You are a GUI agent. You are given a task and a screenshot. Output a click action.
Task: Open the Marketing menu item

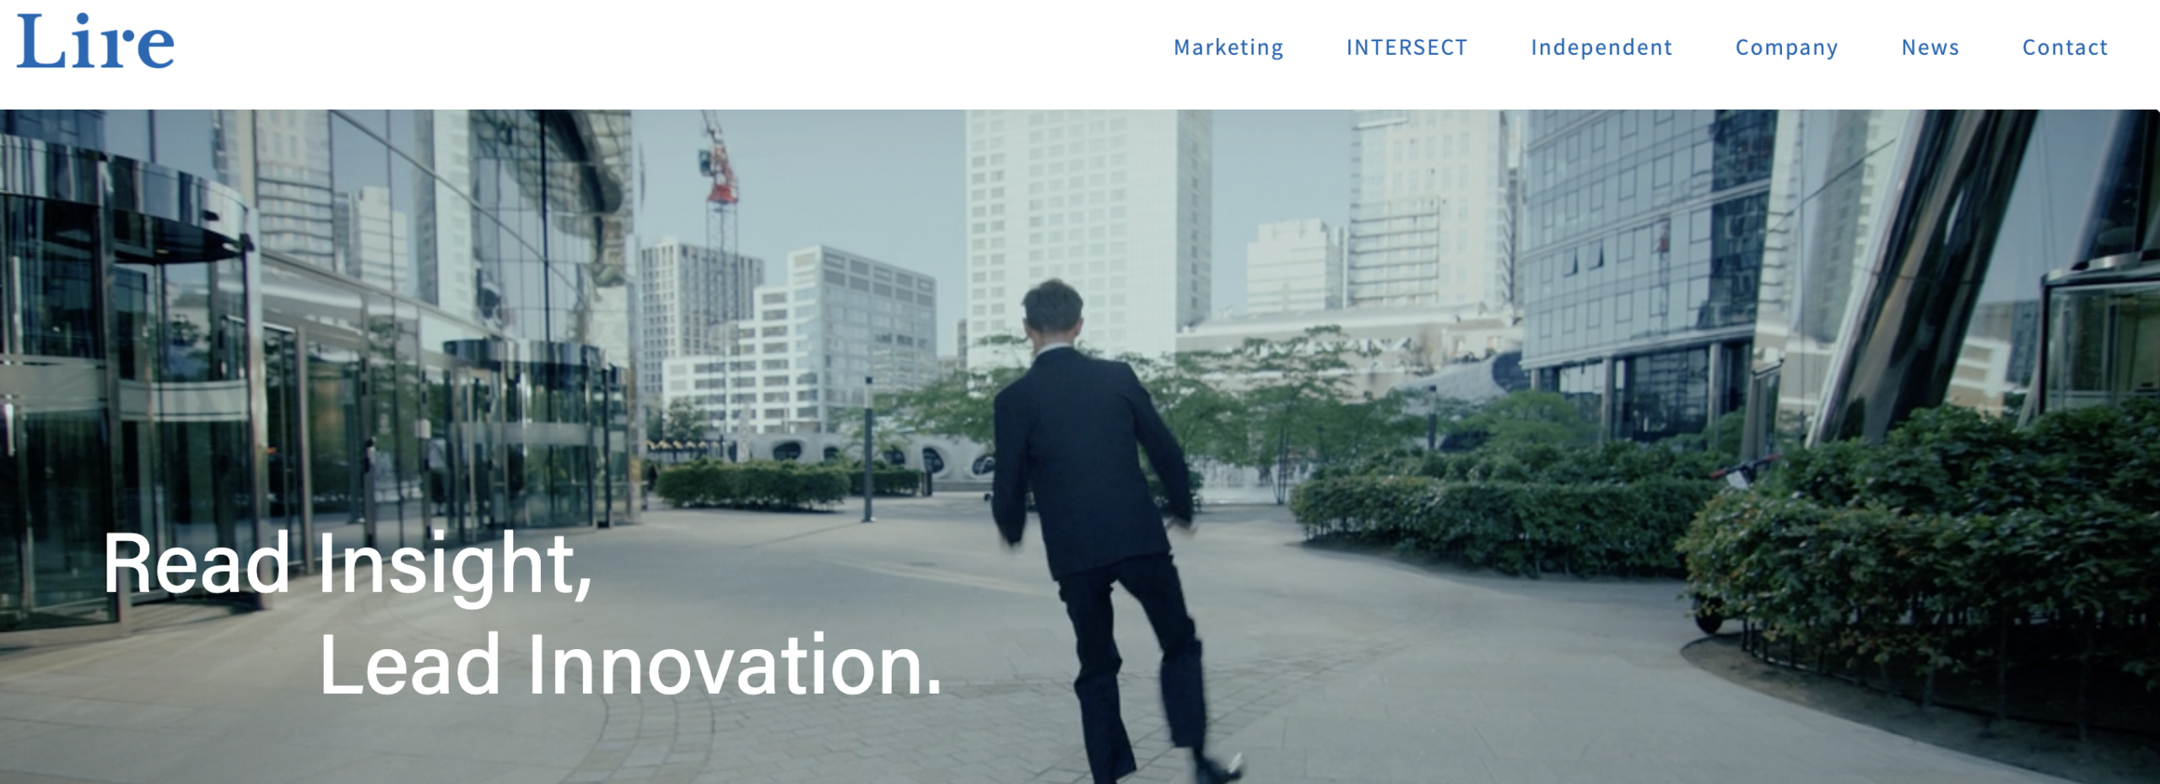point(1228,47)
